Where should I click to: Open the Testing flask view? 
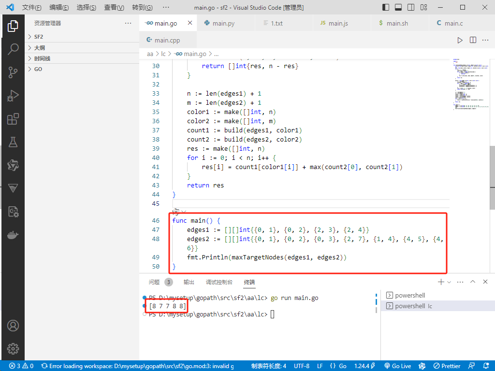pos(13,142)
